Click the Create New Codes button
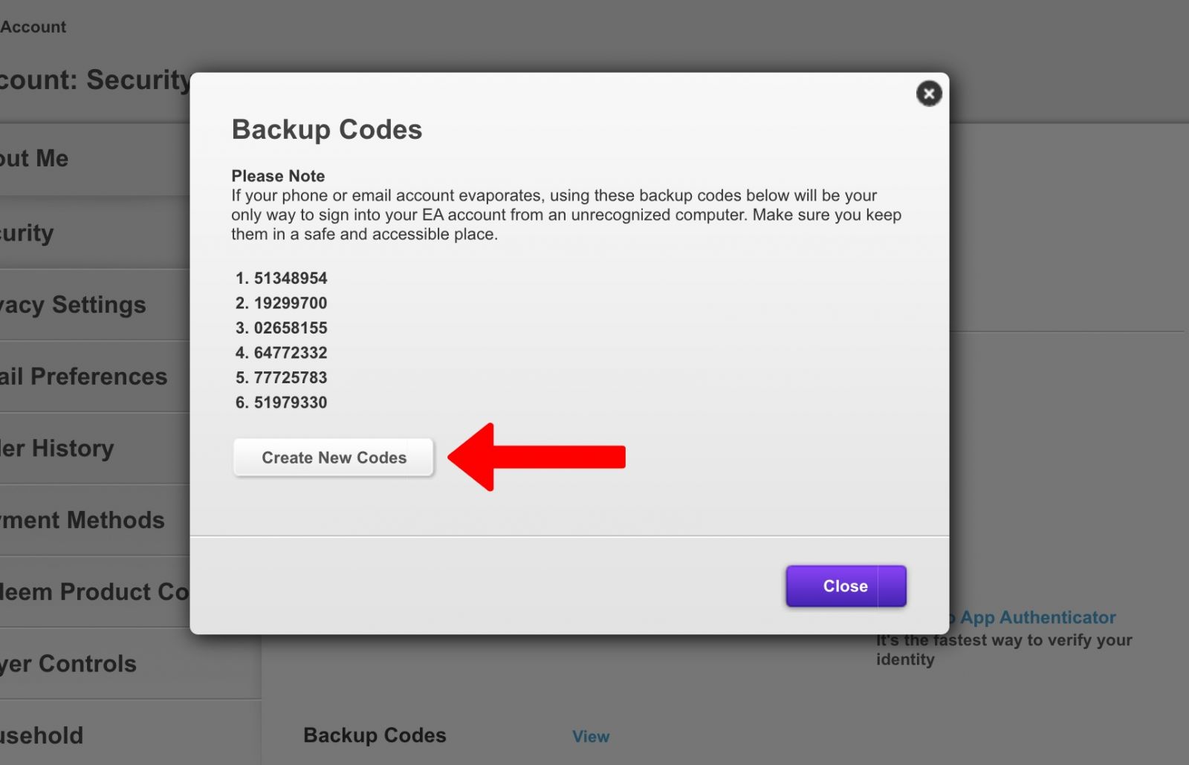1189x765 pixels. tap(333, 458)
